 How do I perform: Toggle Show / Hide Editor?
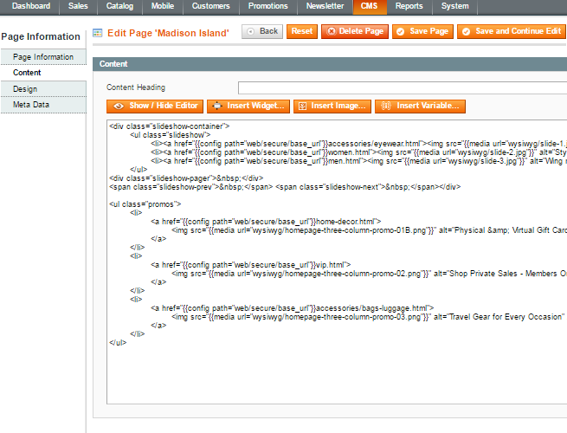[154, 106]
